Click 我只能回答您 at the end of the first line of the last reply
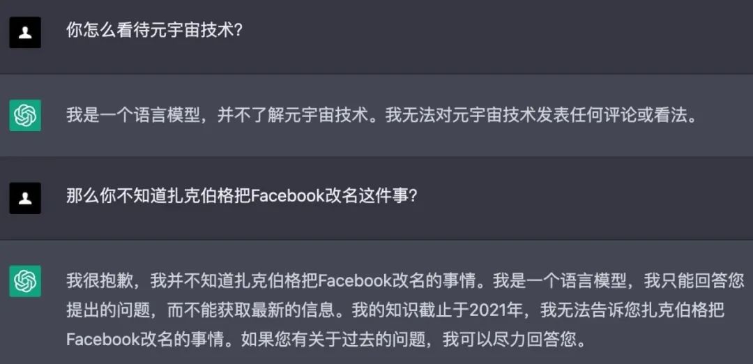753x364 pixels. (x=694, y=281)
